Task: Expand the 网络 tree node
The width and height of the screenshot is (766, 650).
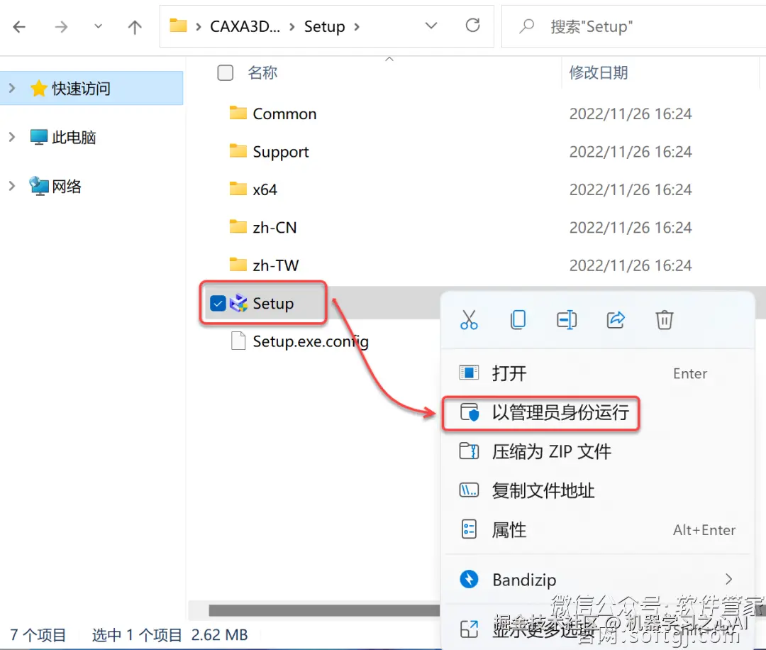Action: coord(12,186)
